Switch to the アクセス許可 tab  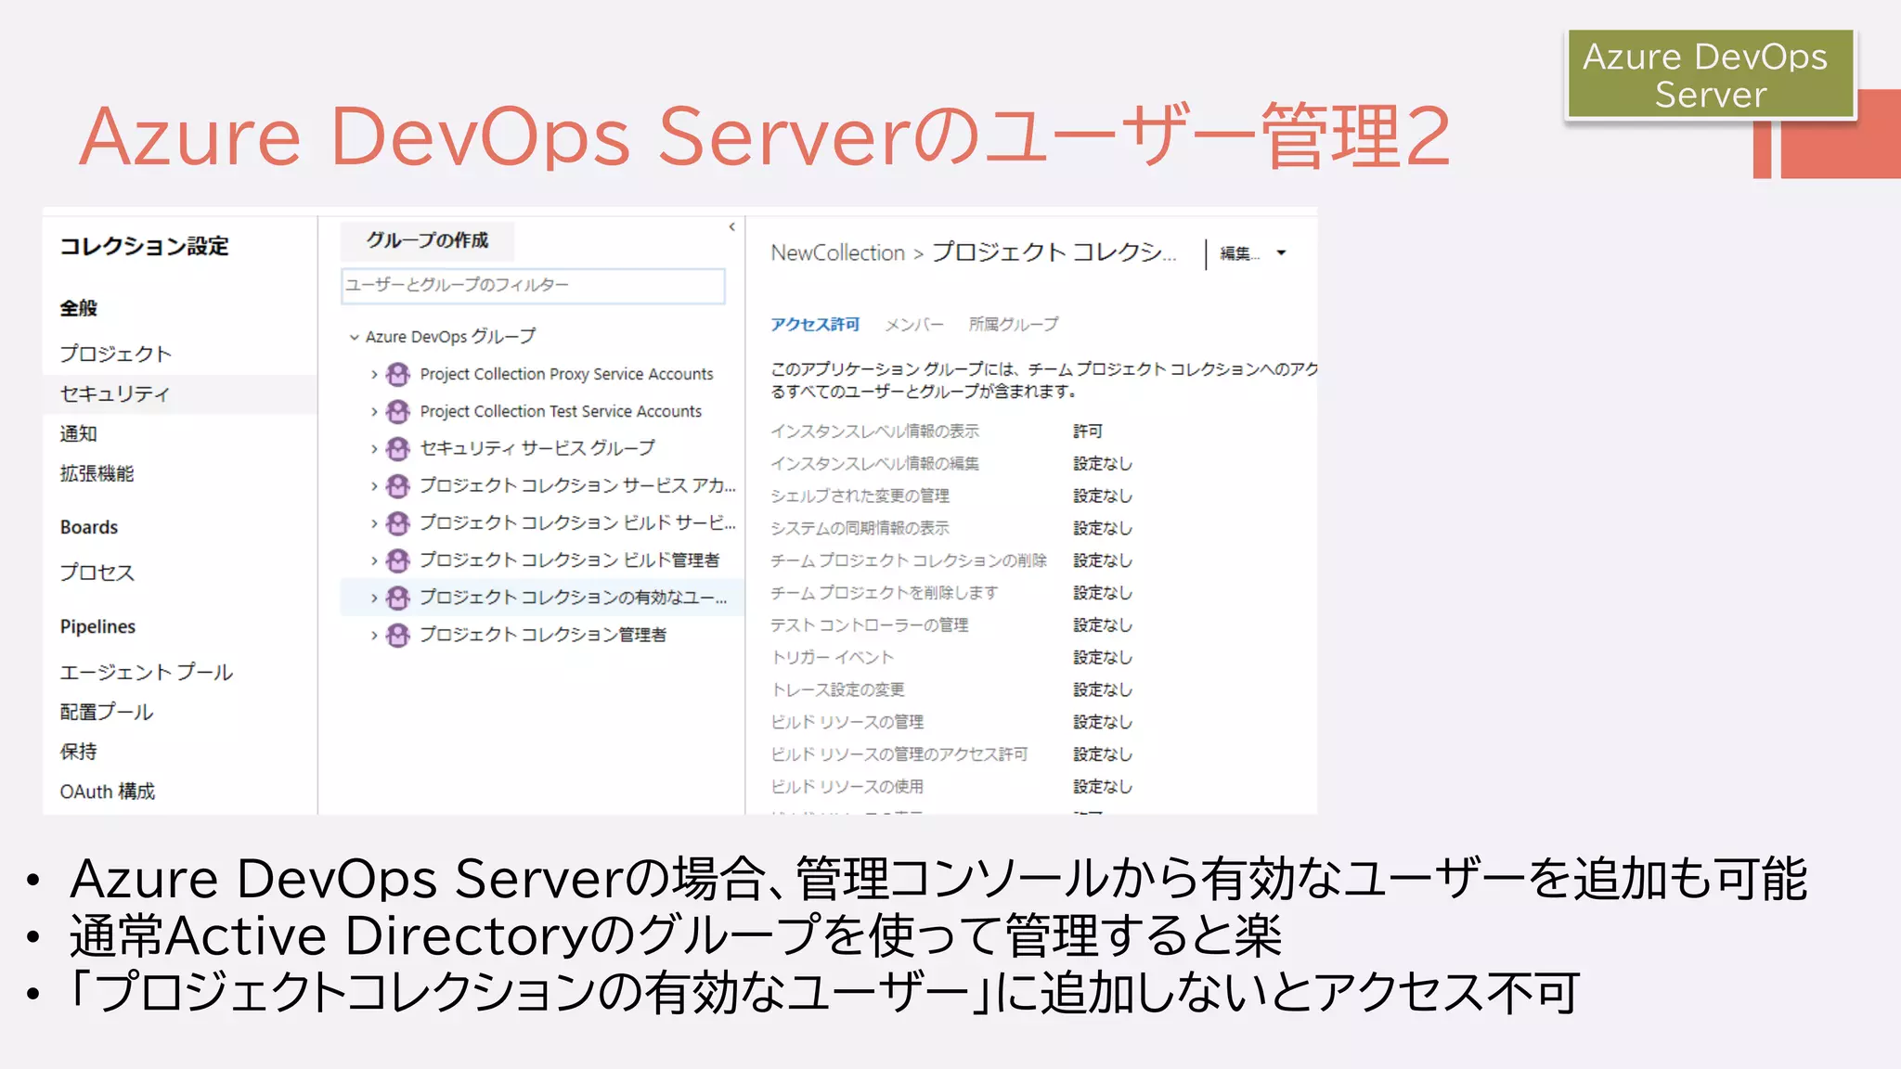click(x=815, y=324)
